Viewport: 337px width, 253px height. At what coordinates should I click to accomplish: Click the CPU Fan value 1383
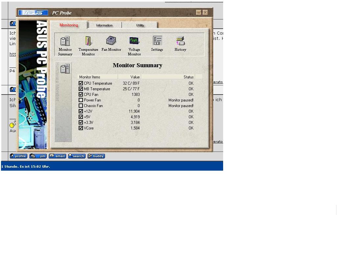[136, 95]
